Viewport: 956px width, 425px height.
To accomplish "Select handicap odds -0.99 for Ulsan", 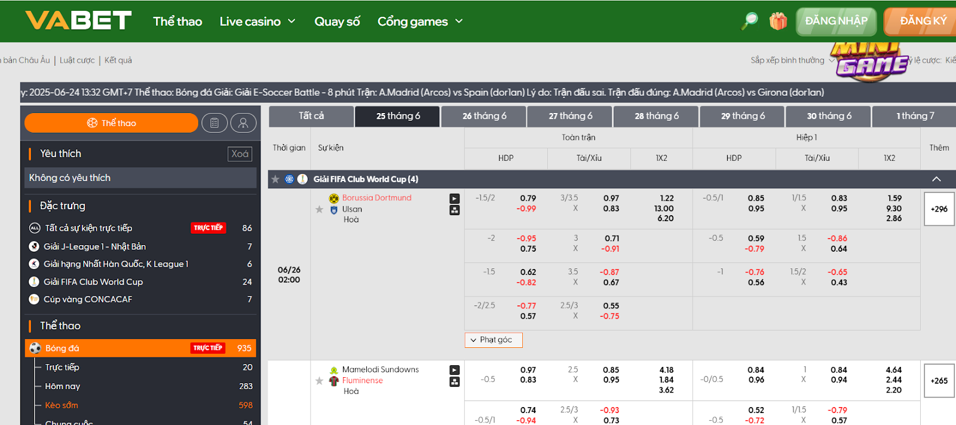I will (x=526, y=209).
